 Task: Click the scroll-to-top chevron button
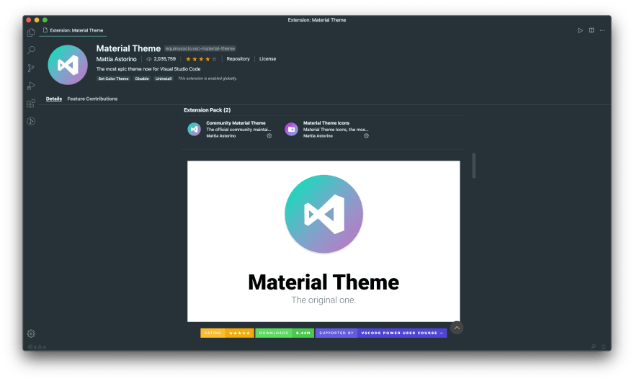click(457, 328)
